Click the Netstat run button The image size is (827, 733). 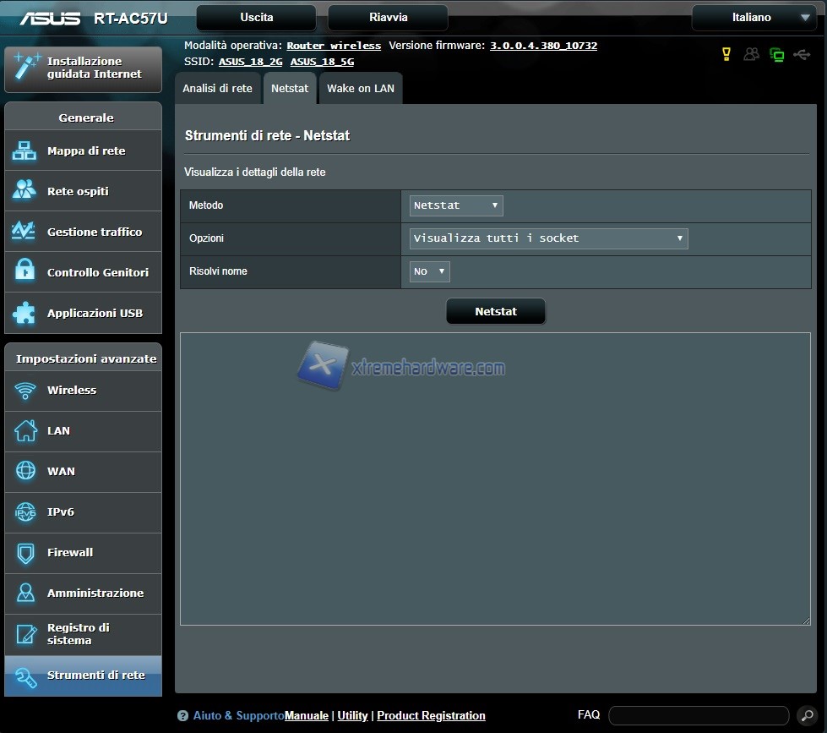496,311
